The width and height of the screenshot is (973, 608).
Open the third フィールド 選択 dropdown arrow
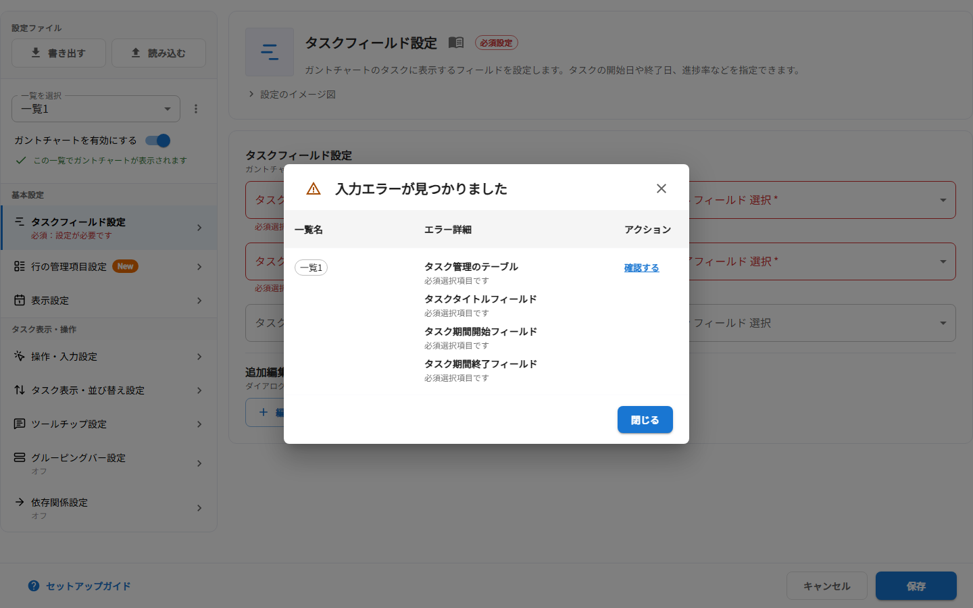pos(943,323)
